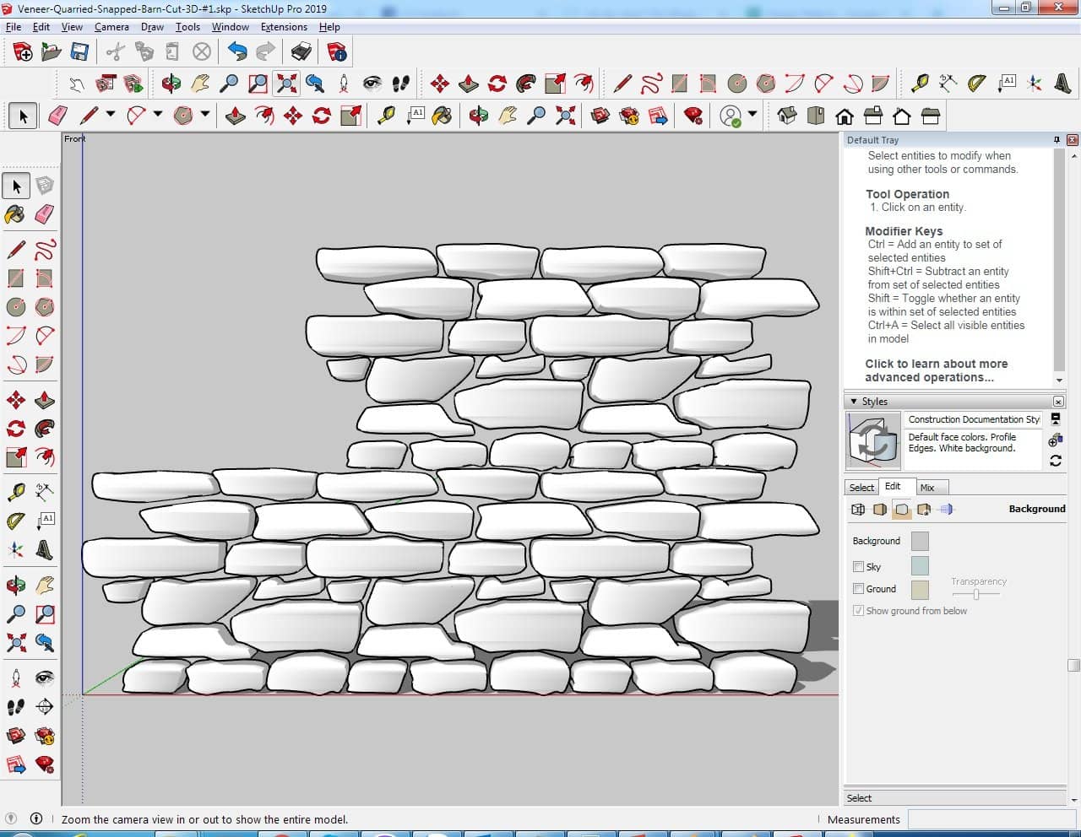Screen dimensions: 1081x837
Task: Open the Window menu
Action: pyautogui.click(x=230, y=27)
